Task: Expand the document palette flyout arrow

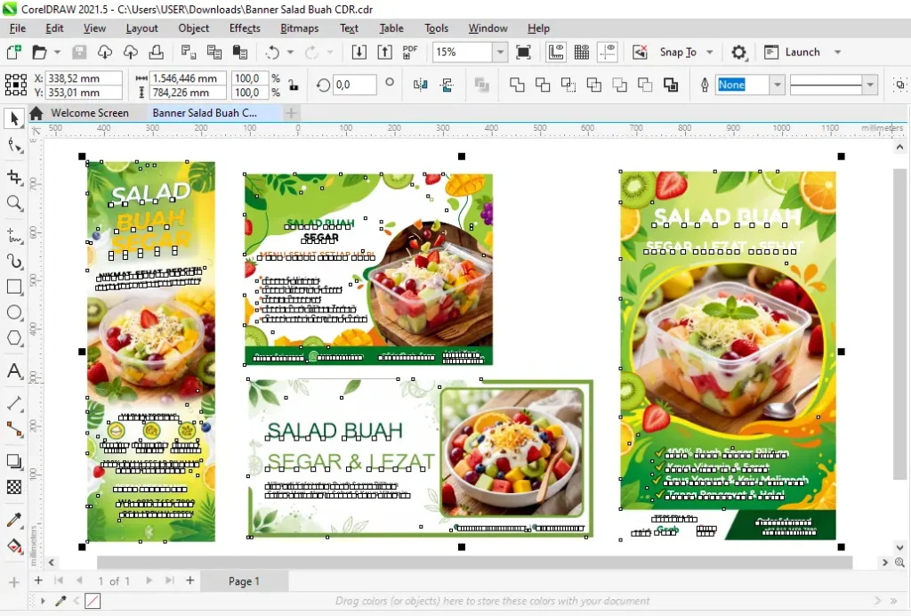Action: click(x=43, y=601)
